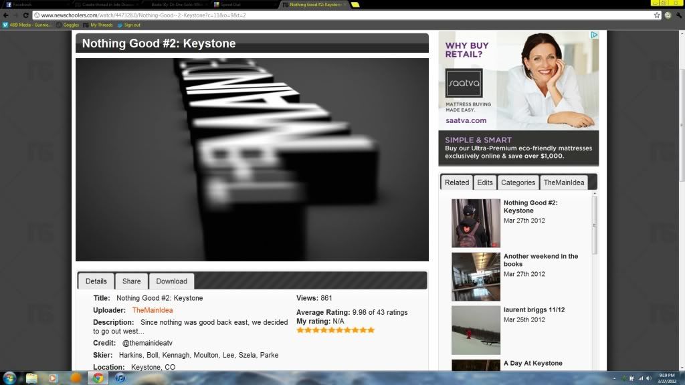Open TheMainIdea uploader profile link

[x=153, y=310]
